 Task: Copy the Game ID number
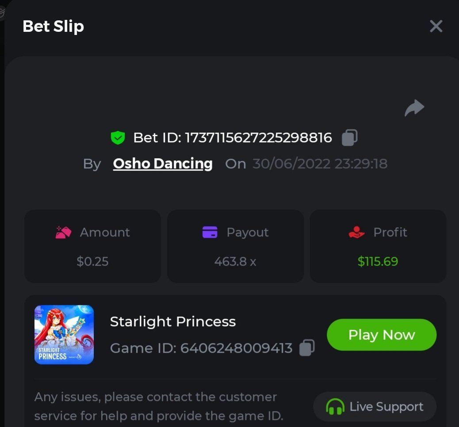point(307,348)
